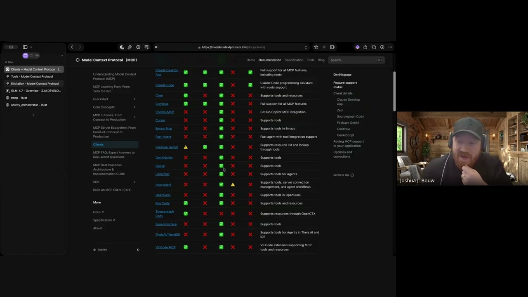Viewport: 528px width, 297px height.
Task: Click the Model Context Protocol logo circle
Action: click(78, 60)
